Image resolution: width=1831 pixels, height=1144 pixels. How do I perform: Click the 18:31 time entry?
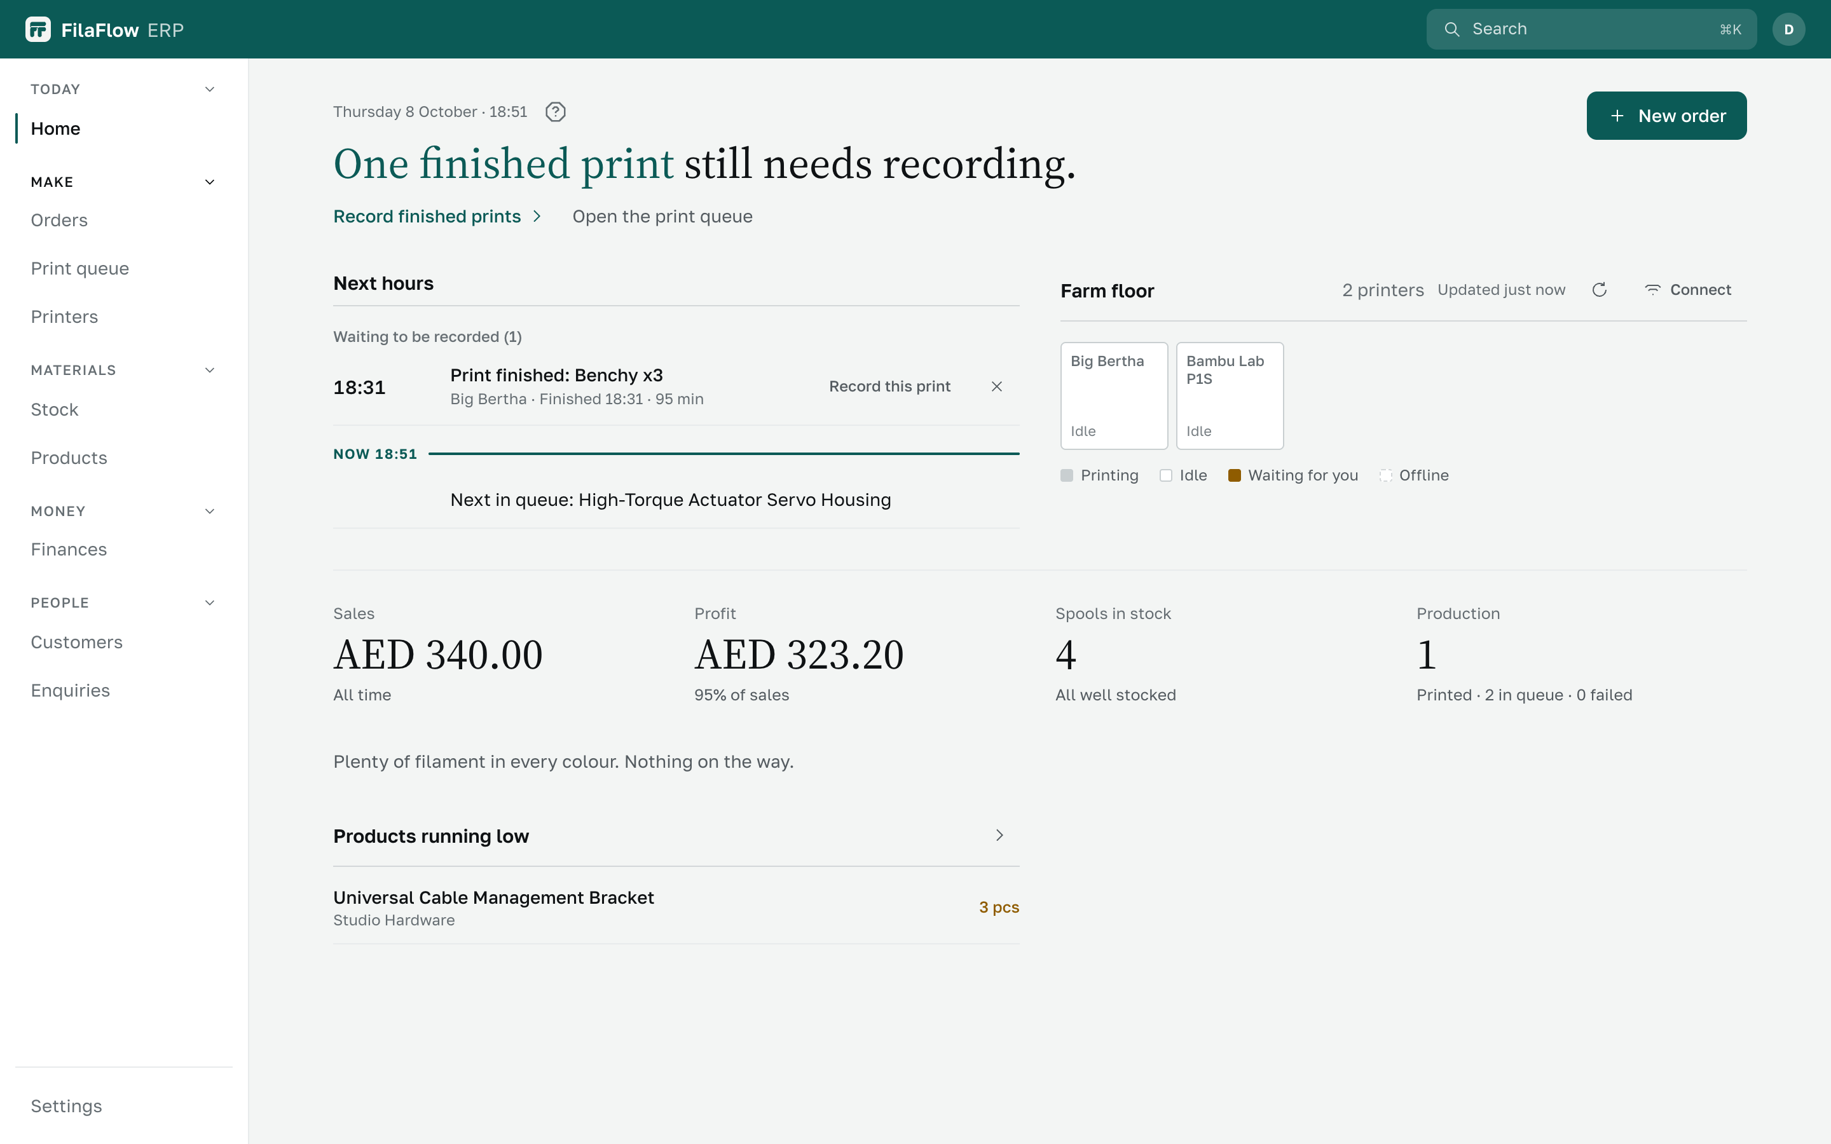[x=359, y=388]
